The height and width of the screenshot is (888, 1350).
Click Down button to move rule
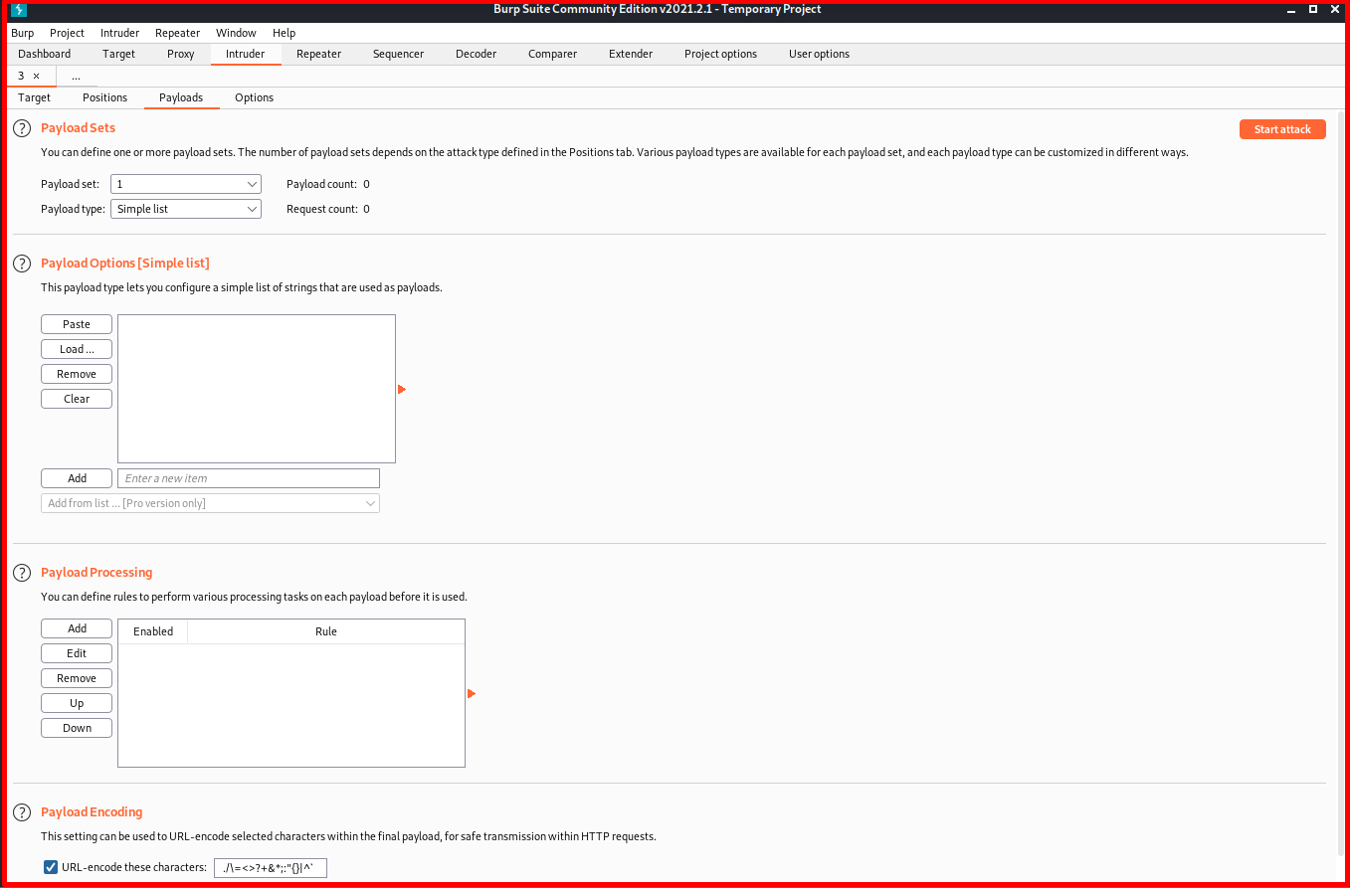pyautogui.click(x=77, y=728)
